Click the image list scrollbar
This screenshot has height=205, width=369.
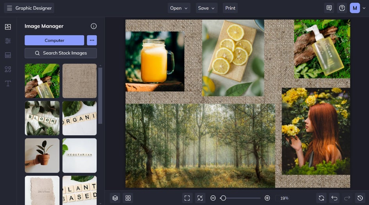(x=100, y=95)
